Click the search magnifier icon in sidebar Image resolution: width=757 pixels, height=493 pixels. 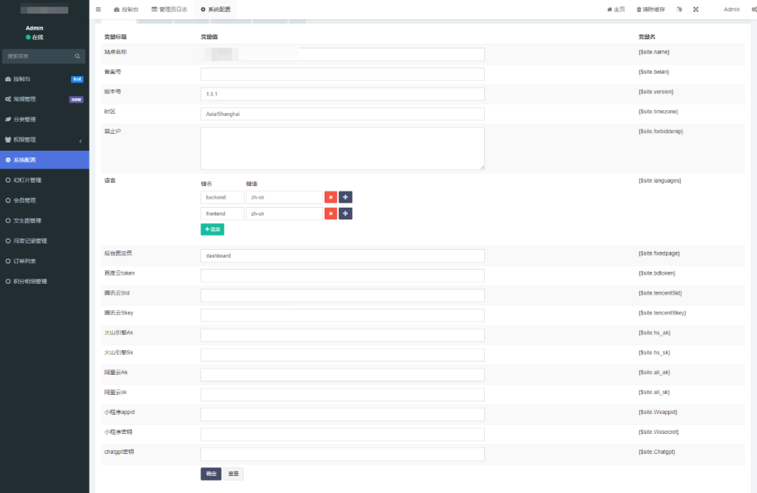(x=77, y=56)
